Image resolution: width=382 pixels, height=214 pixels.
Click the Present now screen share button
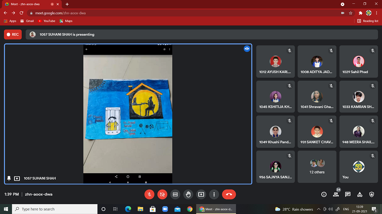click(x=201, y=194)
